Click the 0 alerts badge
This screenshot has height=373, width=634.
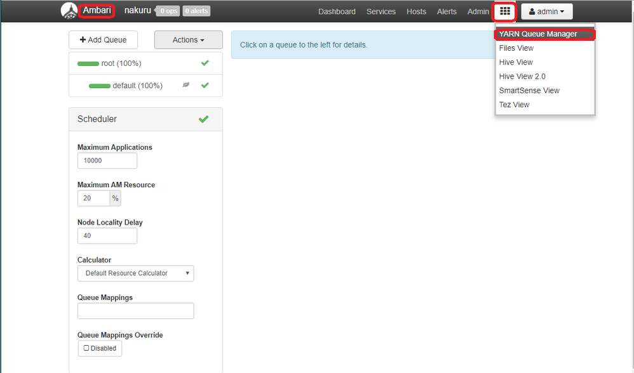196,11
